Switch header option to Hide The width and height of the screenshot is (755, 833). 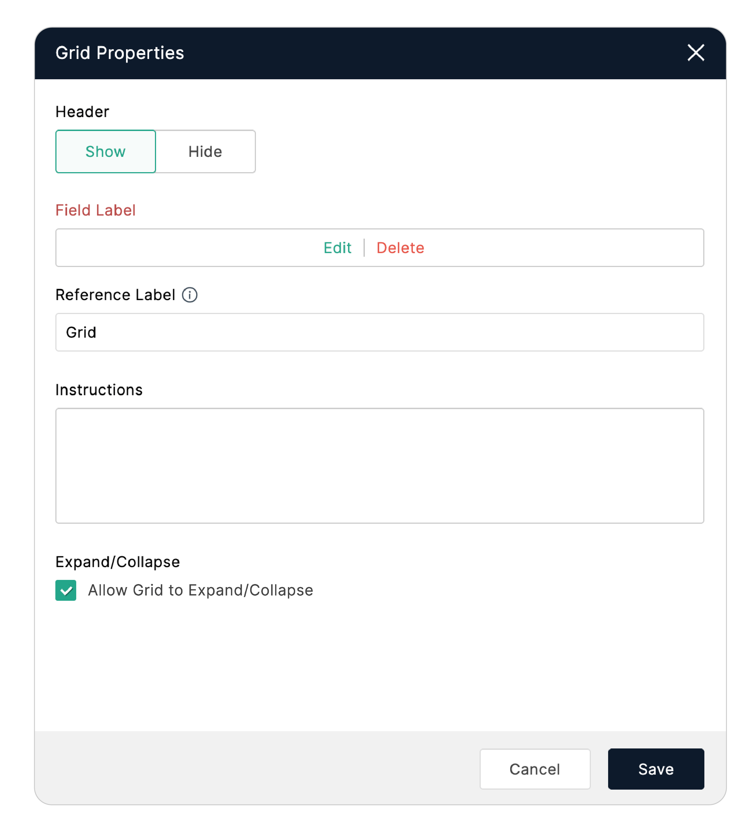[205, 152]
